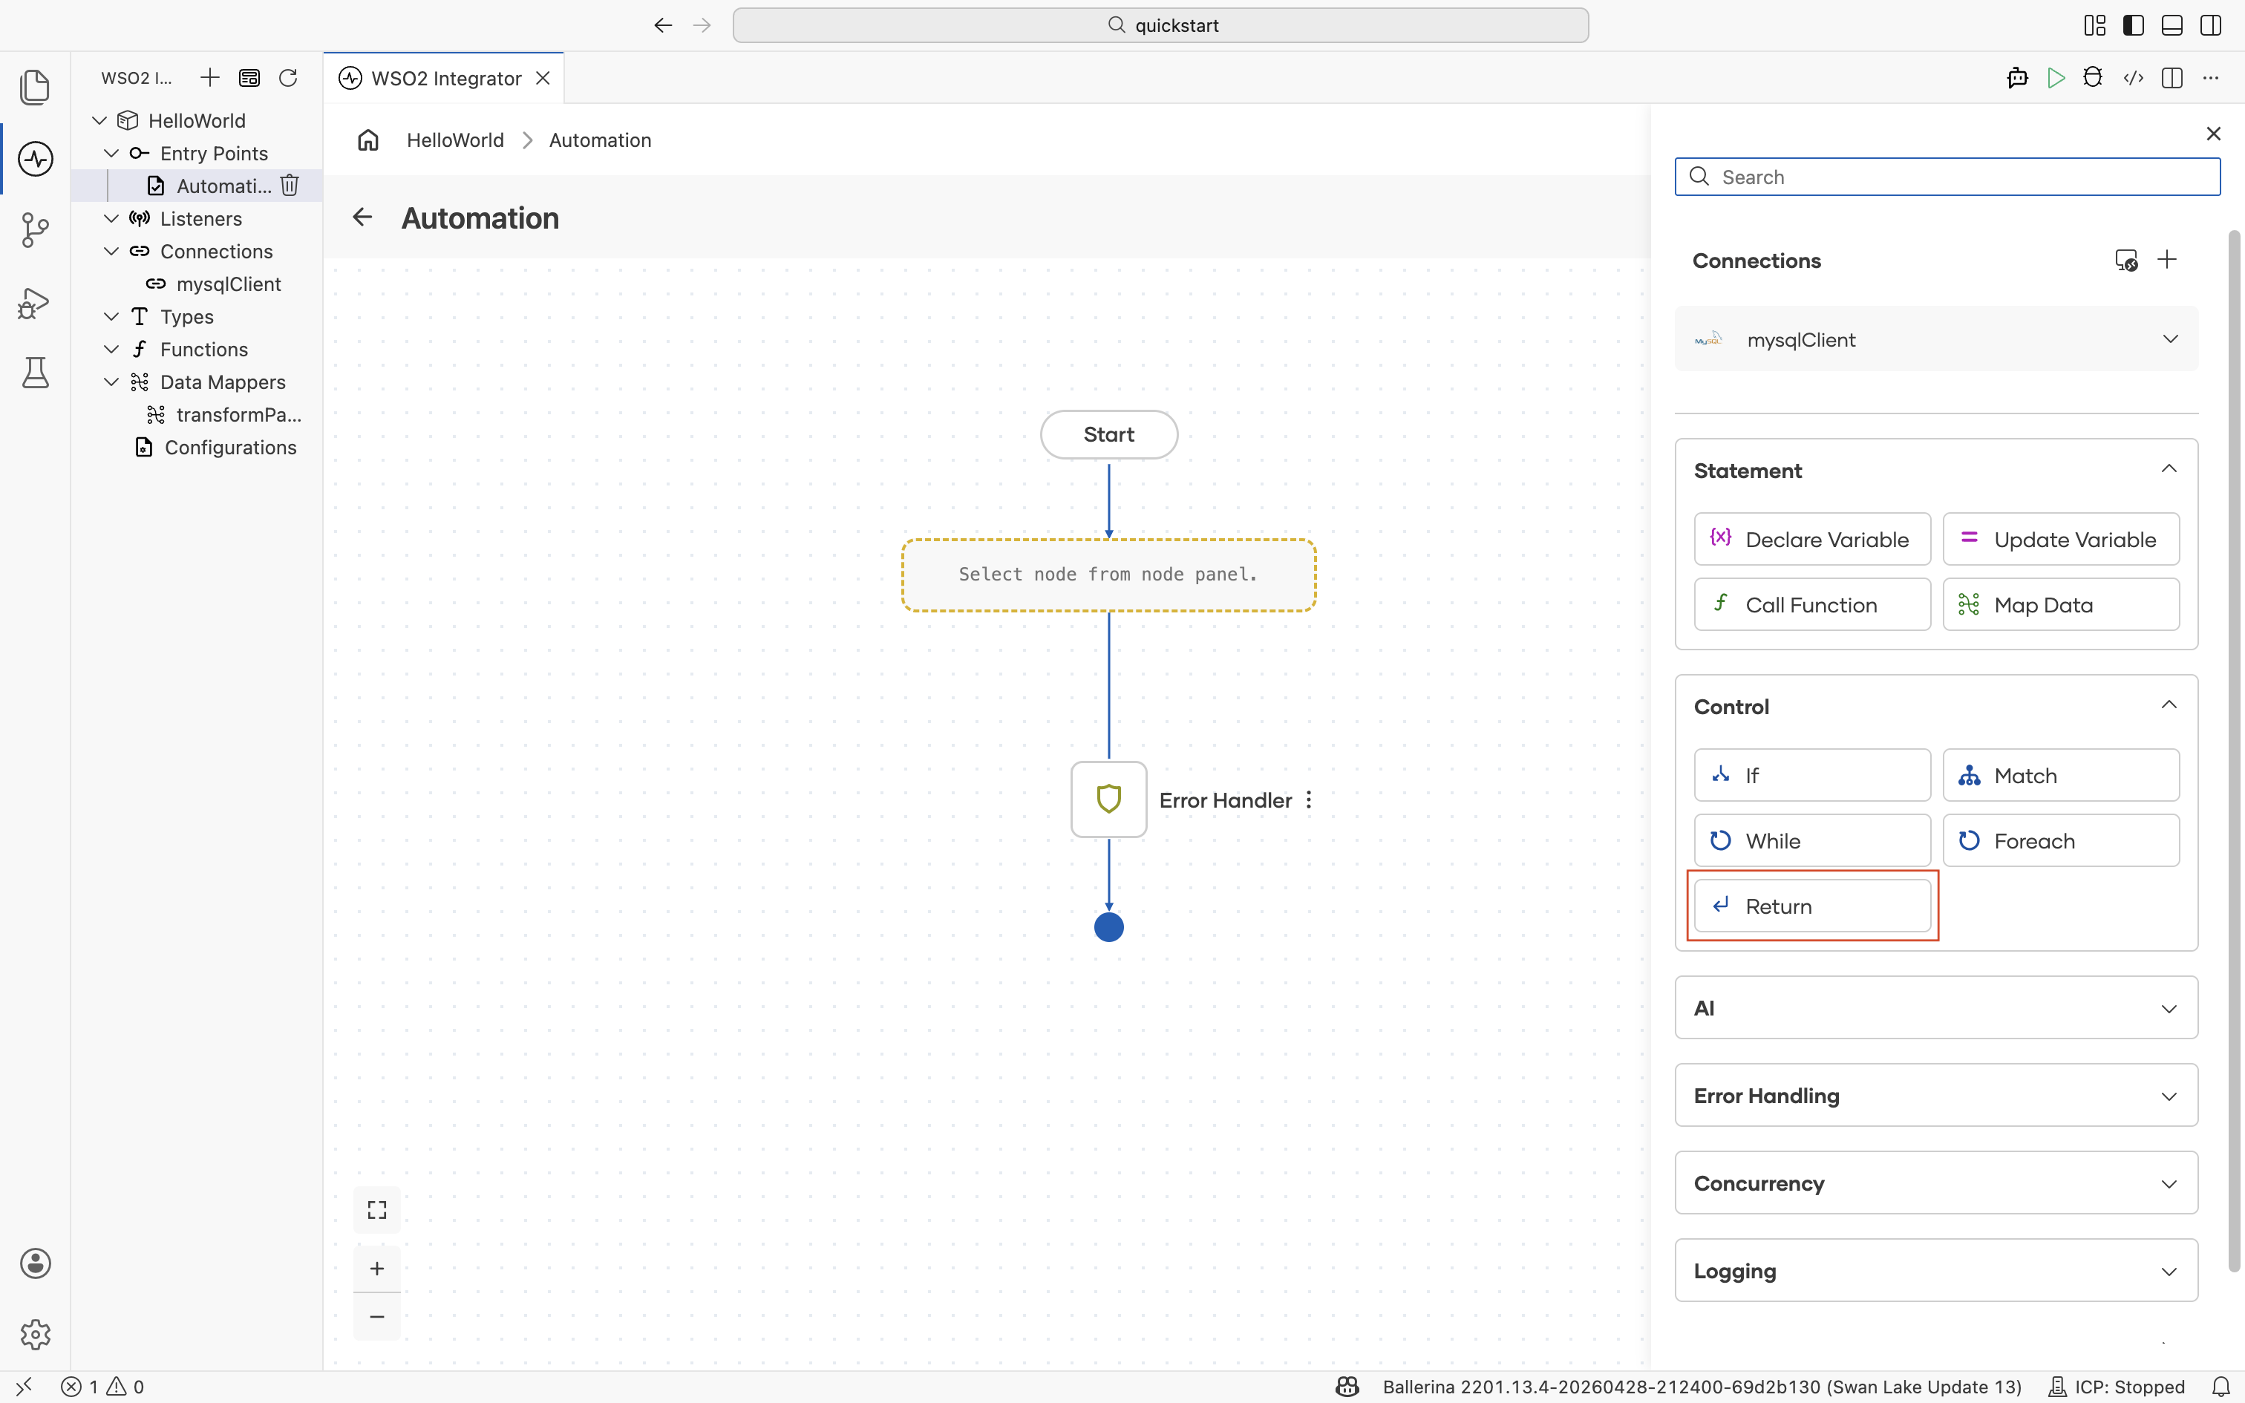Viewport: 2245px width, 1403px height.
Task: Click the Declare Variable button
Action: [x=1811, y=539]
